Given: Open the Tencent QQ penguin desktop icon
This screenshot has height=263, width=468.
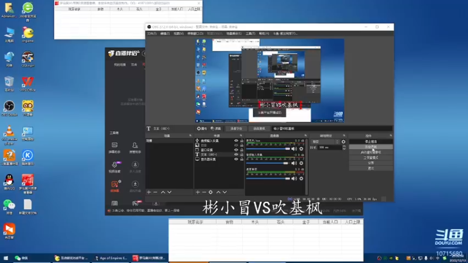Looking at the screenshot, I should click(x=9, y=182).
